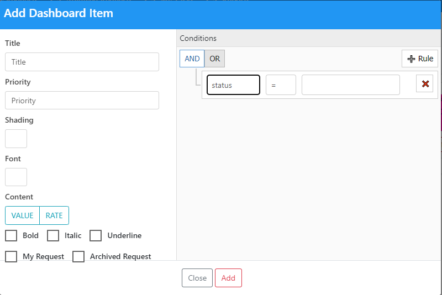This screenshot has width=442, height=295.
Task: Switch condition logic to OR
Action: (214, 59)
